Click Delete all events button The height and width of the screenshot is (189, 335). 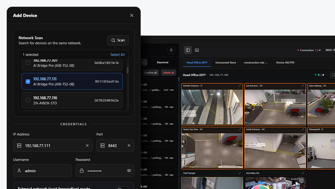tap(169, 73)
